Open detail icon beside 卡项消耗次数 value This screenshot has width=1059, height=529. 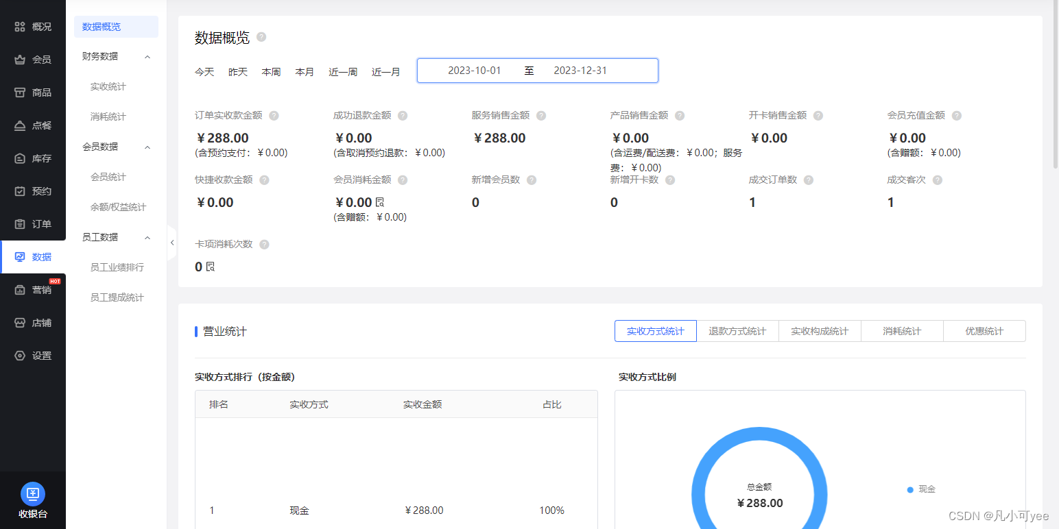coord(211,267)
